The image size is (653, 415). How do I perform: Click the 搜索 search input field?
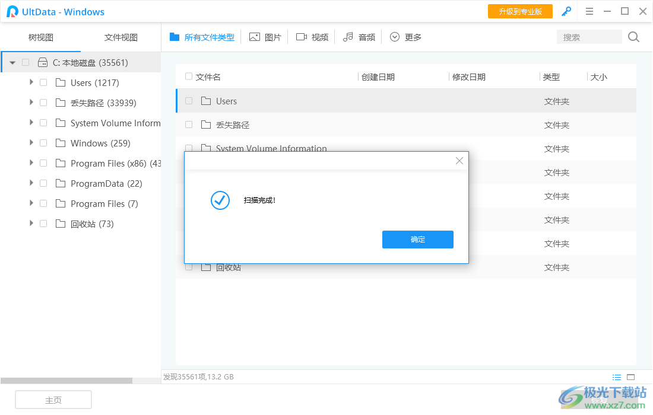tap(589, 37)
